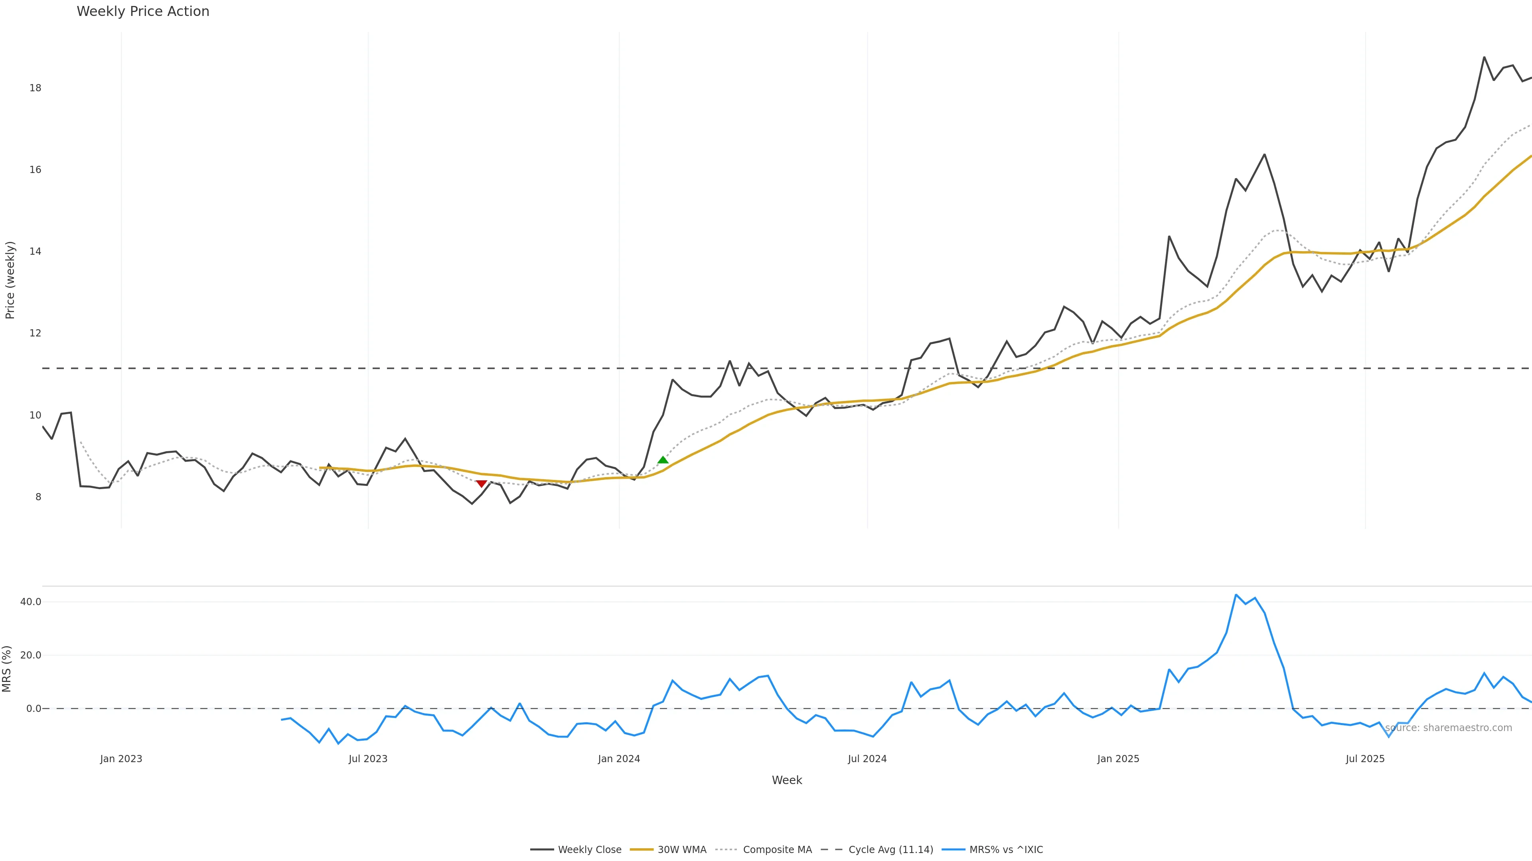Select the Jan 2023 x-axis label
The height and width of the screenshot is (861, 1532).
(121, 759)
